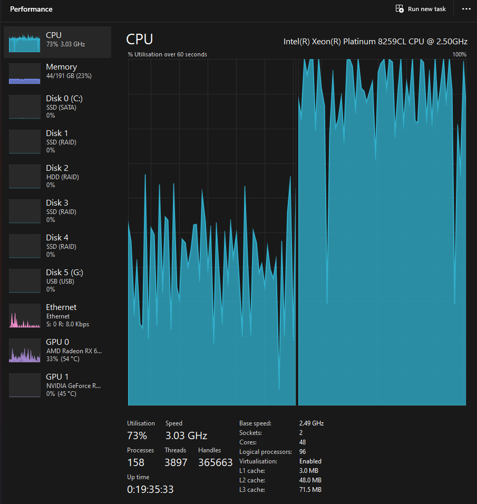Click the GPU 0 purple usage graph
Screen dimensions: 477x504
click(x=24, y=350)
